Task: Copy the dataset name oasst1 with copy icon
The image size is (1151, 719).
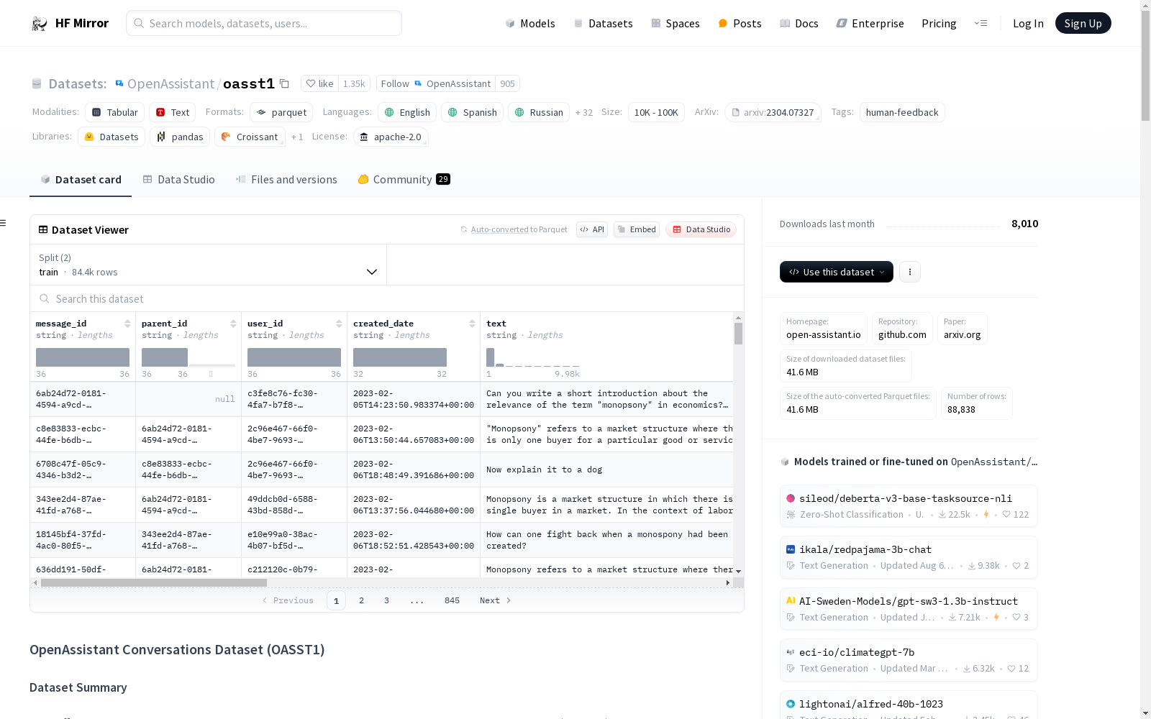Action: [284, 83]
